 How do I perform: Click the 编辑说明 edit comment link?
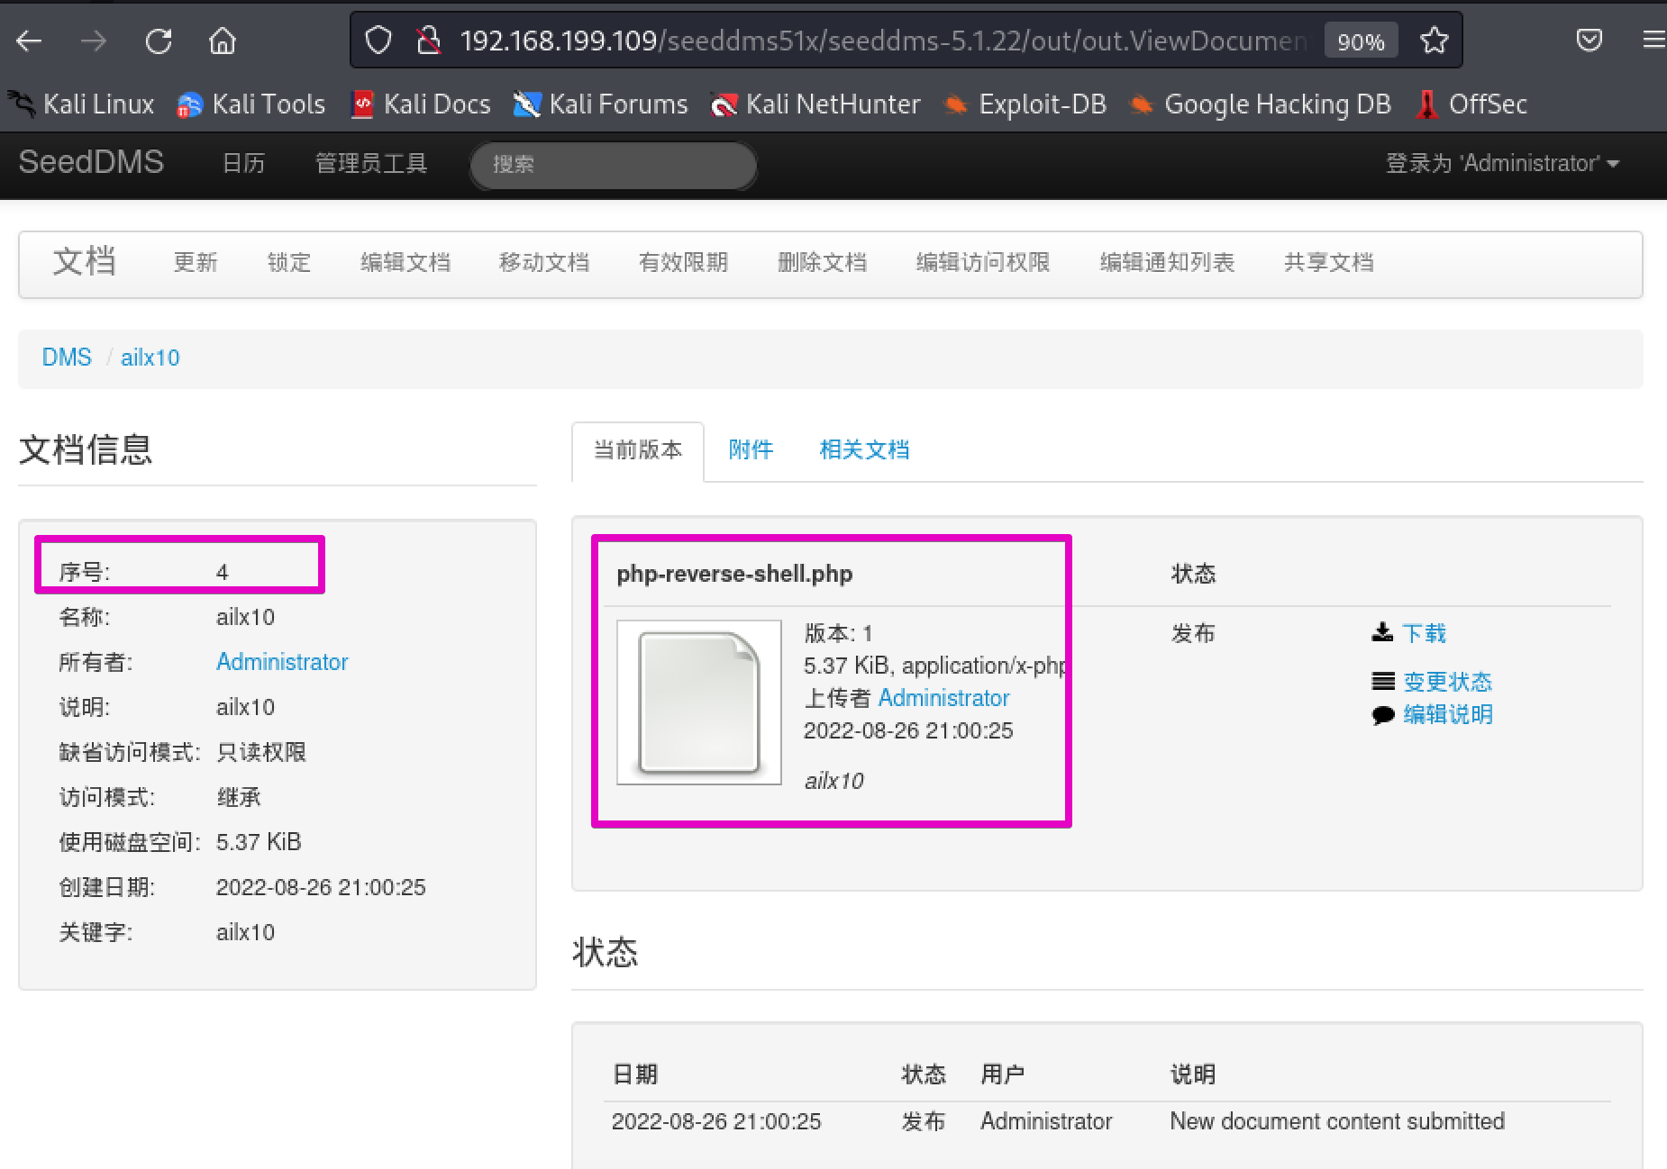pos(1448,714)
